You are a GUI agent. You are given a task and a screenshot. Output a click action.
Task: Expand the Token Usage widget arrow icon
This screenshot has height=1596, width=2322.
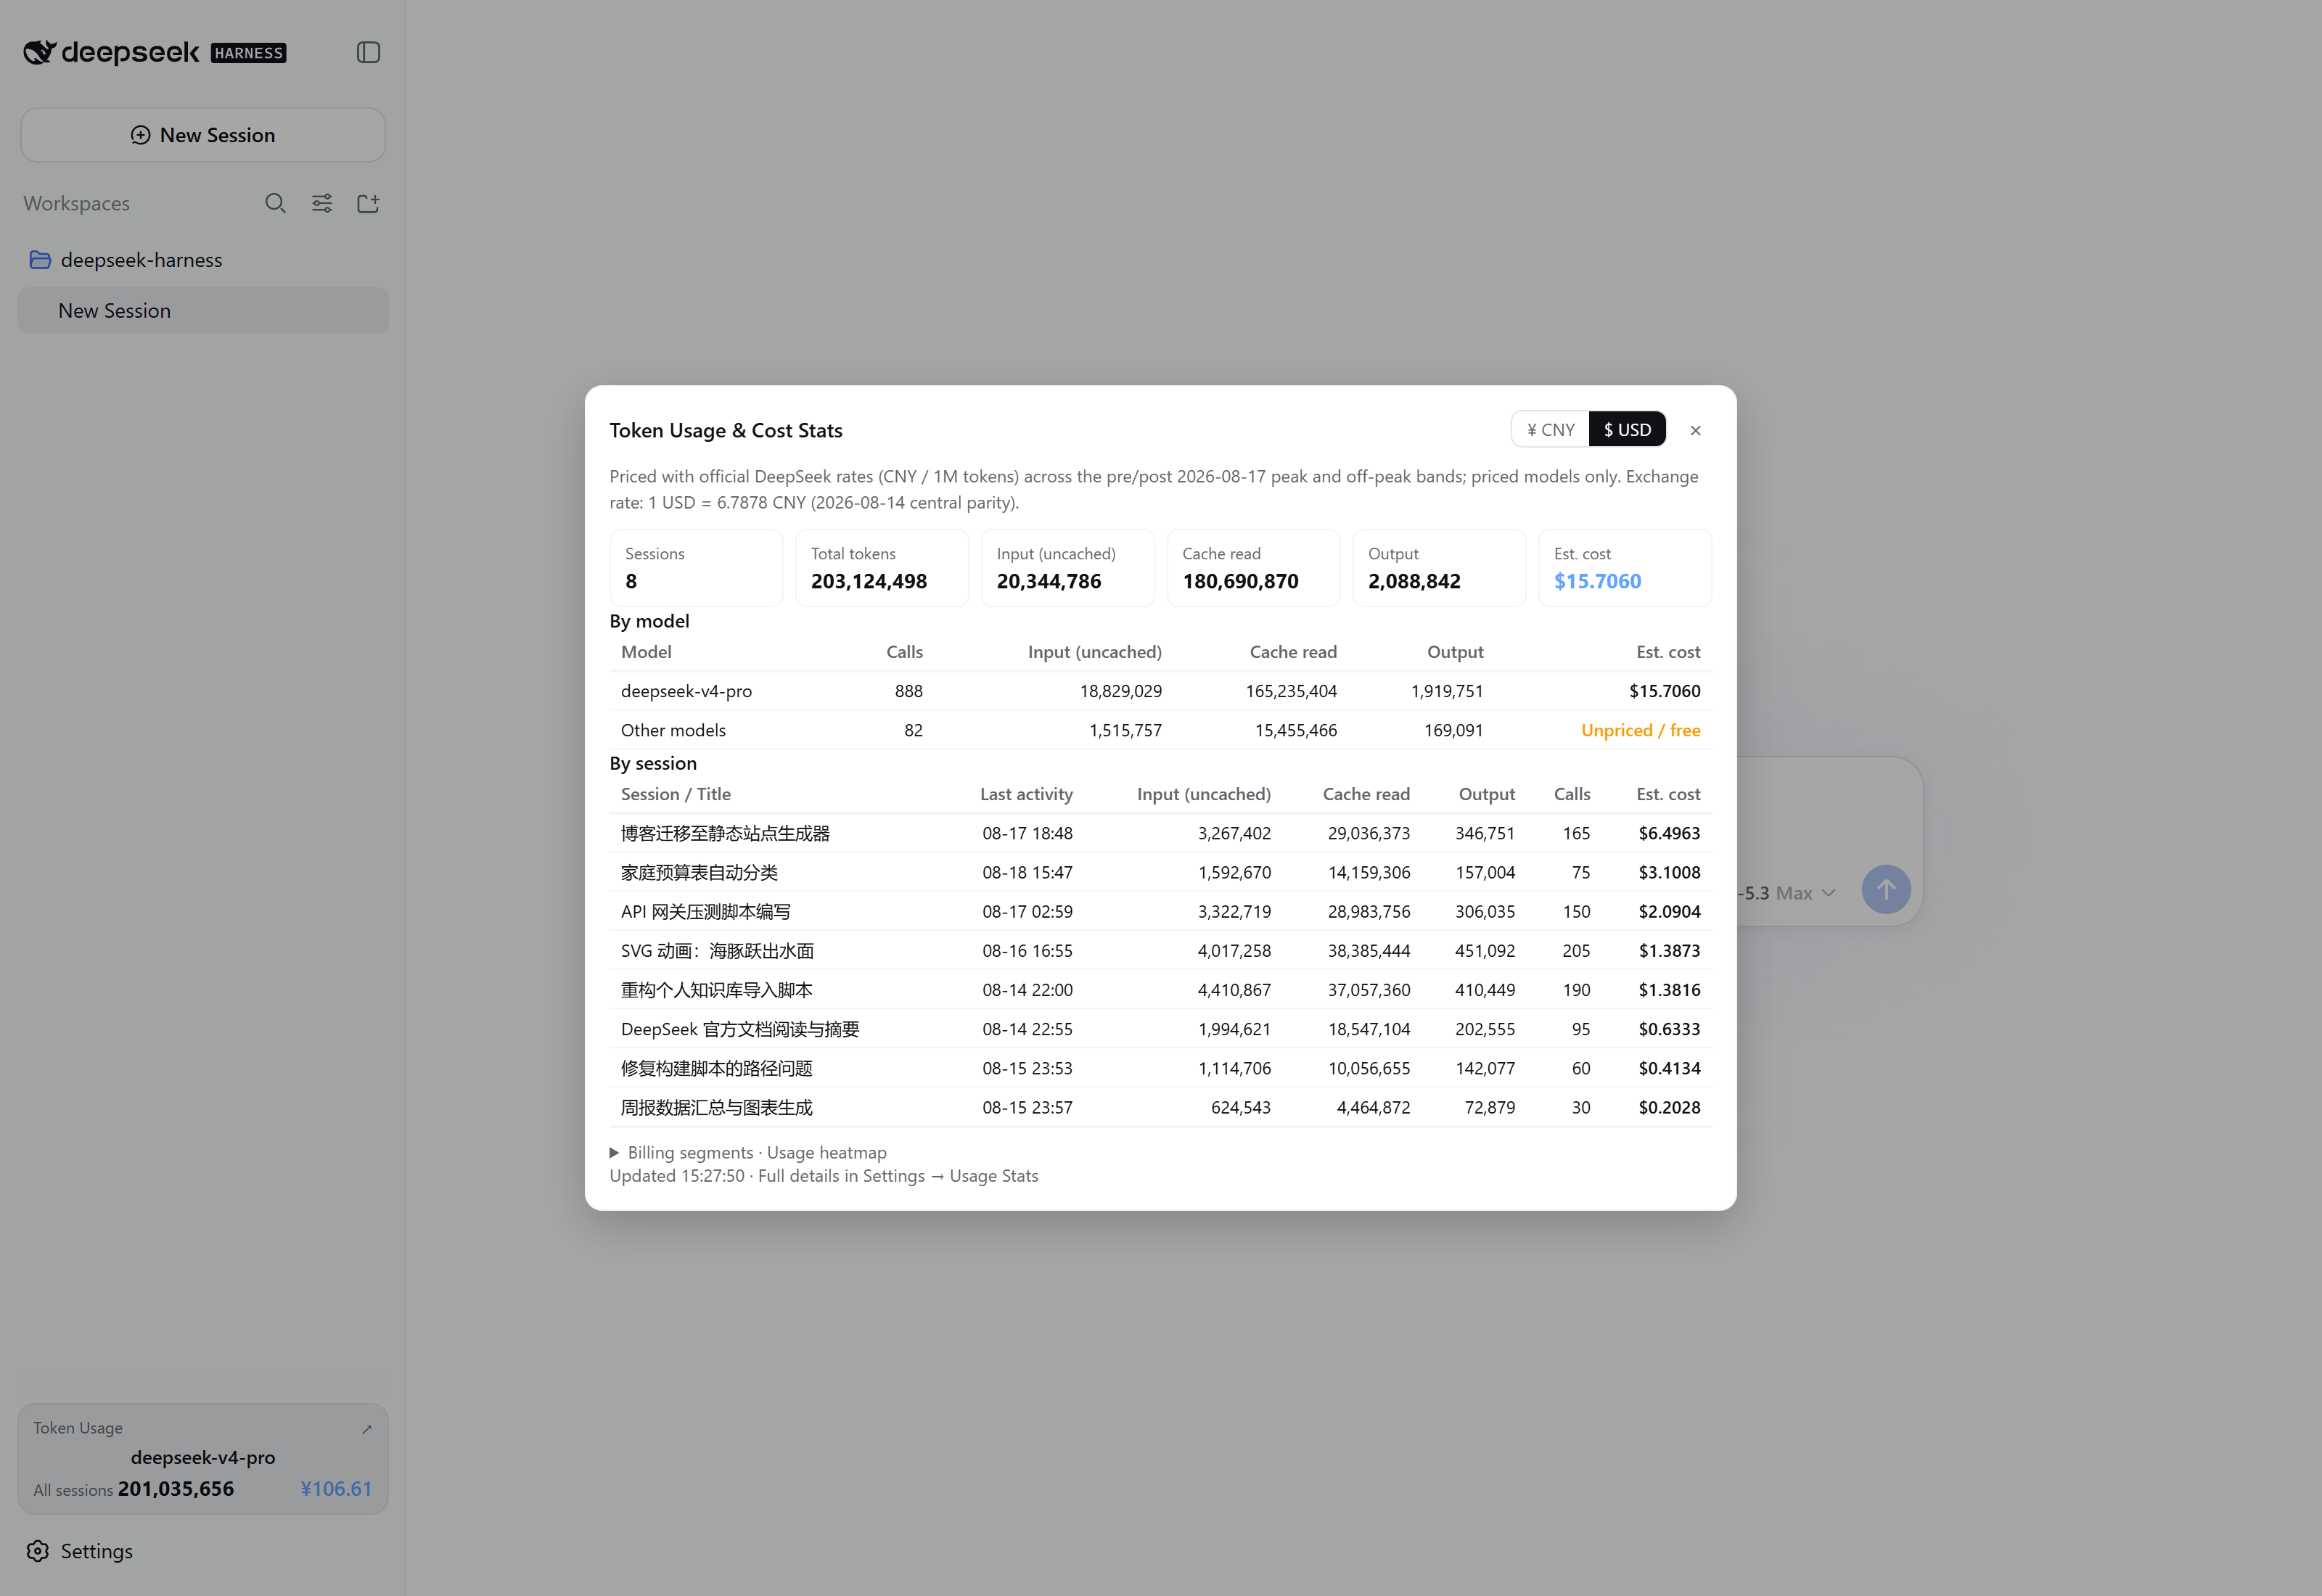[x=367, y=1429]
